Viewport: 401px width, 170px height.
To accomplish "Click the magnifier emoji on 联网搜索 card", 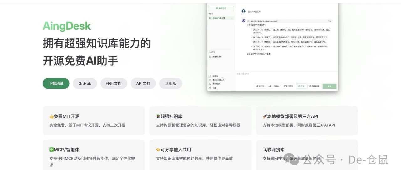I will click(265, 150).
